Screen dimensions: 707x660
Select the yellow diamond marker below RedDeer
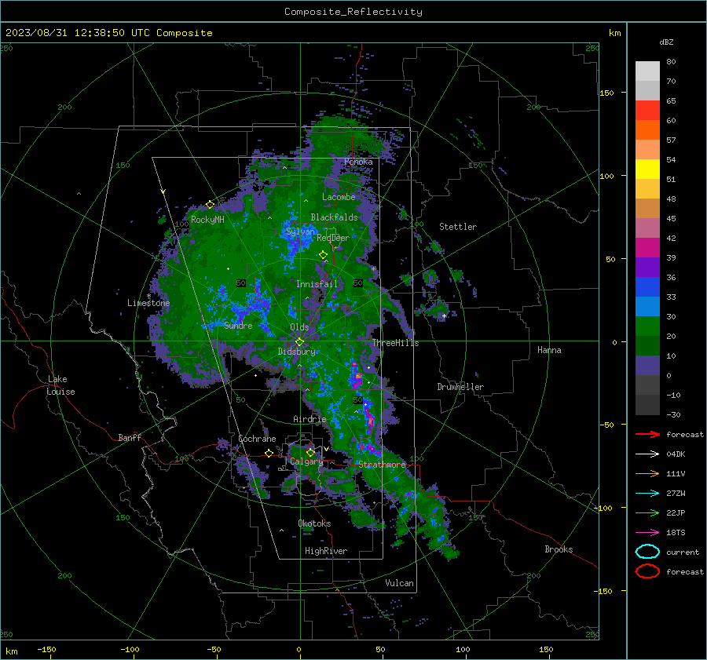point(323,255)
